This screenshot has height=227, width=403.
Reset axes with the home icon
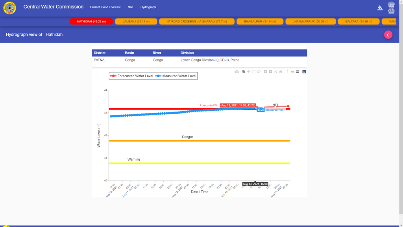coord(281,72)
